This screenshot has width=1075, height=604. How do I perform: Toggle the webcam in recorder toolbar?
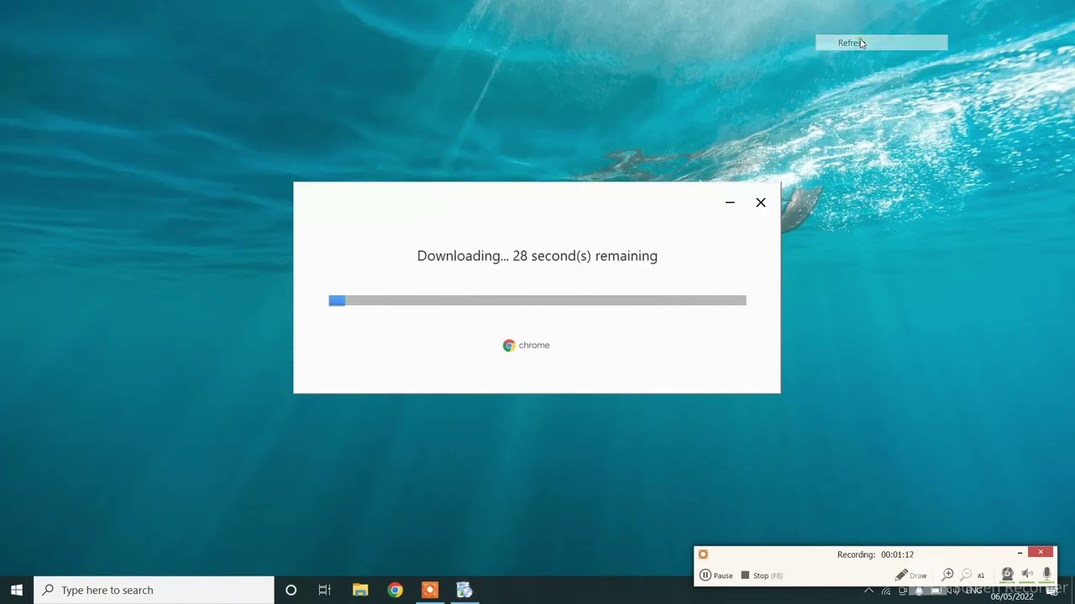pos(1007,575)
